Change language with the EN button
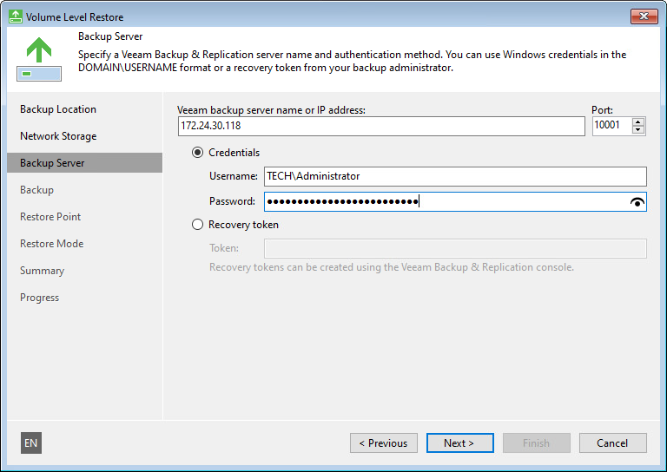Image resolution: width=667 pixels, height=472 pixels. click(31, 443)
